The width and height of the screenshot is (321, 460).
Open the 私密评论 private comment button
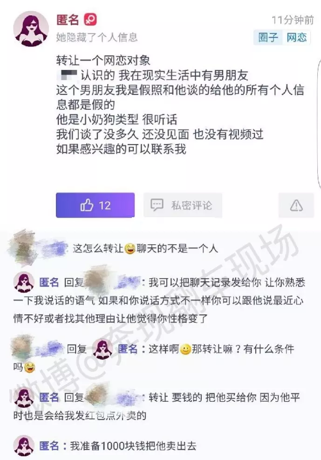tap(183, 205)
